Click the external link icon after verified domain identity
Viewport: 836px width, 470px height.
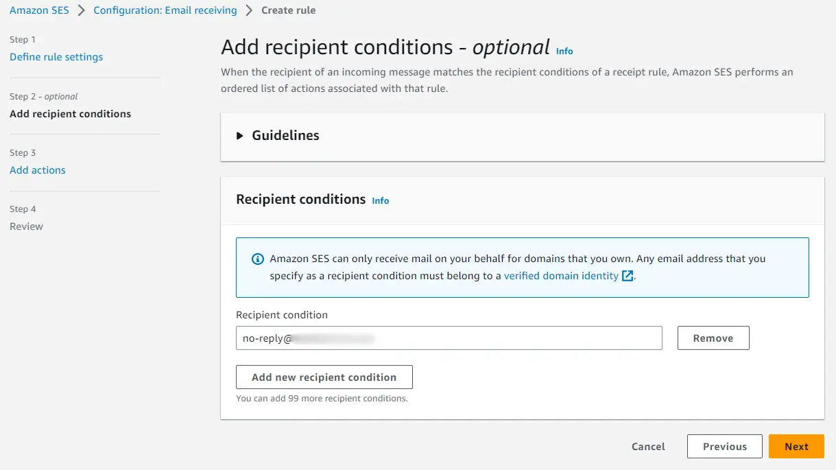pos(628,276)
